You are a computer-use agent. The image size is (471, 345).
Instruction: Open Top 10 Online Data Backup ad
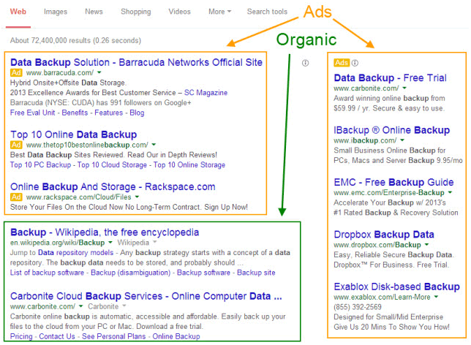point(74,134)
